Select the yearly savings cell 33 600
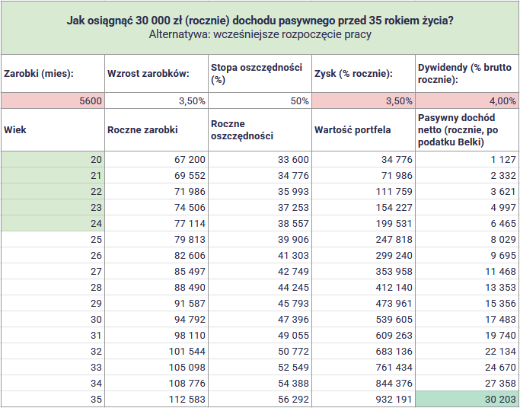 coord(260,159)
